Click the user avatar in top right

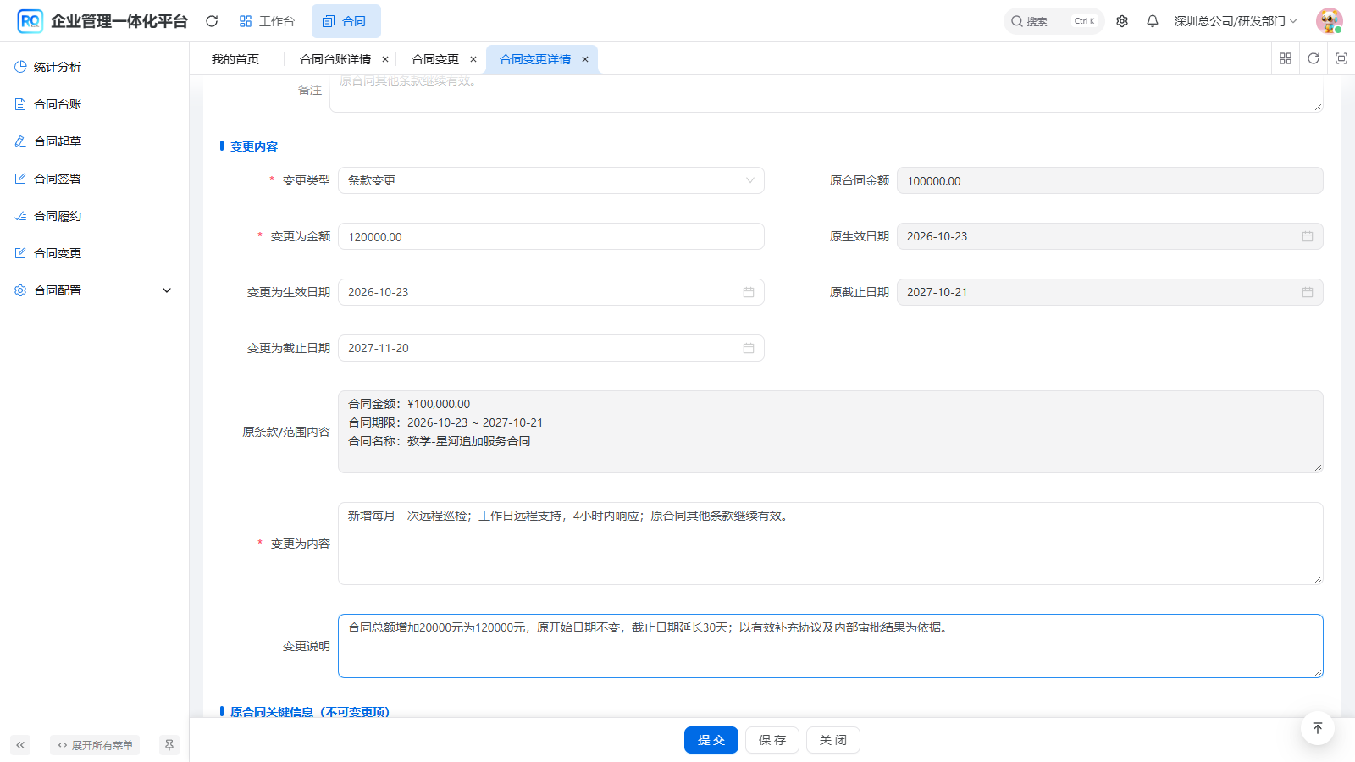[x=1329, y=21]
